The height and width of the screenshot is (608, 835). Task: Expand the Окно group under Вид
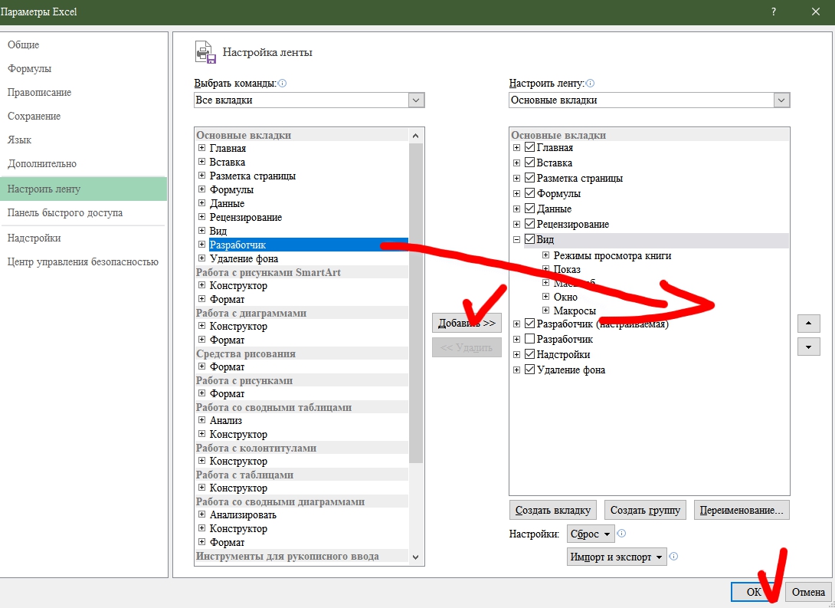546,296
